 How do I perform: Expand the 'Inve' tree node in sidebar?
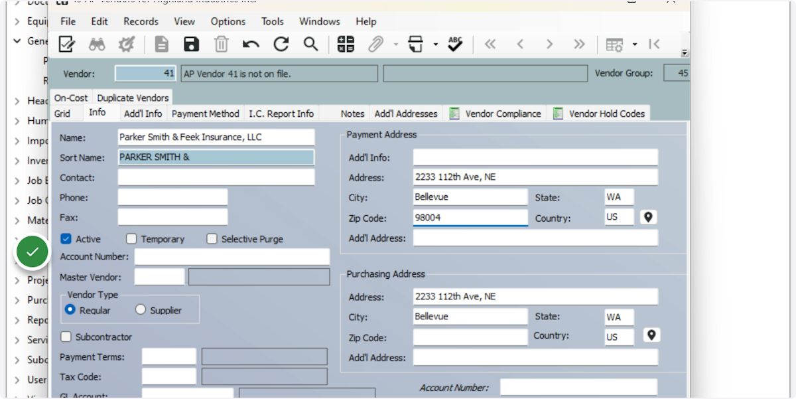tap(17, 161)
